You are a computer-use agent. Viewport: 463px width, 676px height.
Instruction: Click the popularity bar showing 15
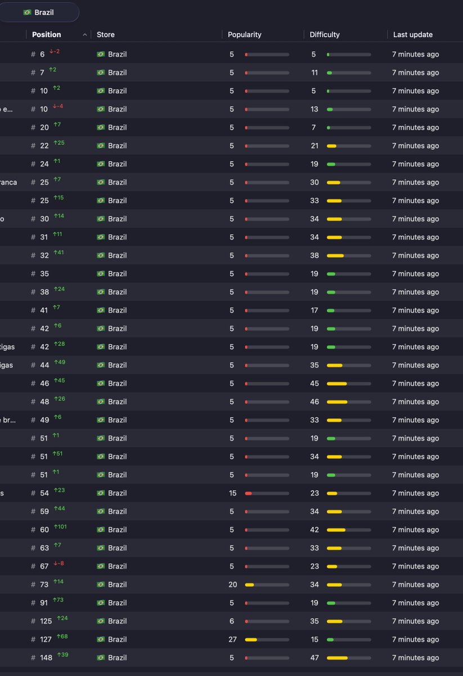coord(267,493)
